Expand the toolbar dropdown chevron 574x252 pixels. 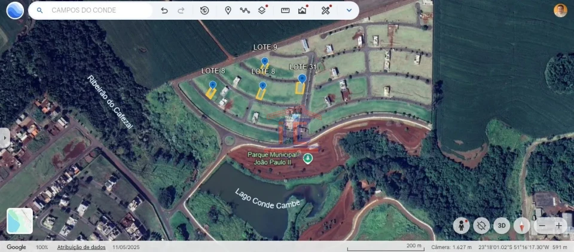point(349,10)
